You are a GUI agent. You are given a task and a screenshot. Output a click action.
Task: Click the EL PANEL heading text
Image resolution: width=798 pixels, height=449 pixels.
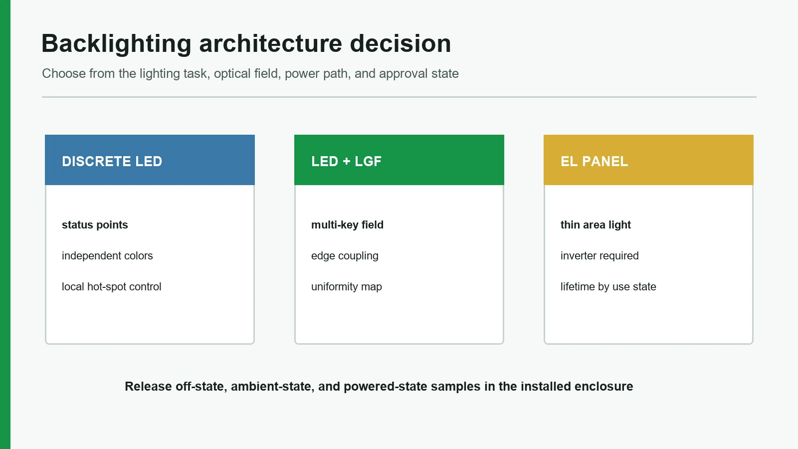pos(595,162)
